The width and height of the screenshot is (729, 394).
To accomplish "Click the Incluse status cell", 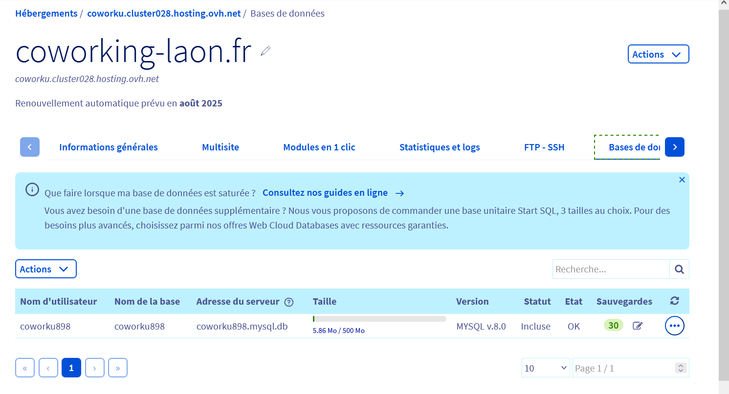I will (x=536, y=326).
